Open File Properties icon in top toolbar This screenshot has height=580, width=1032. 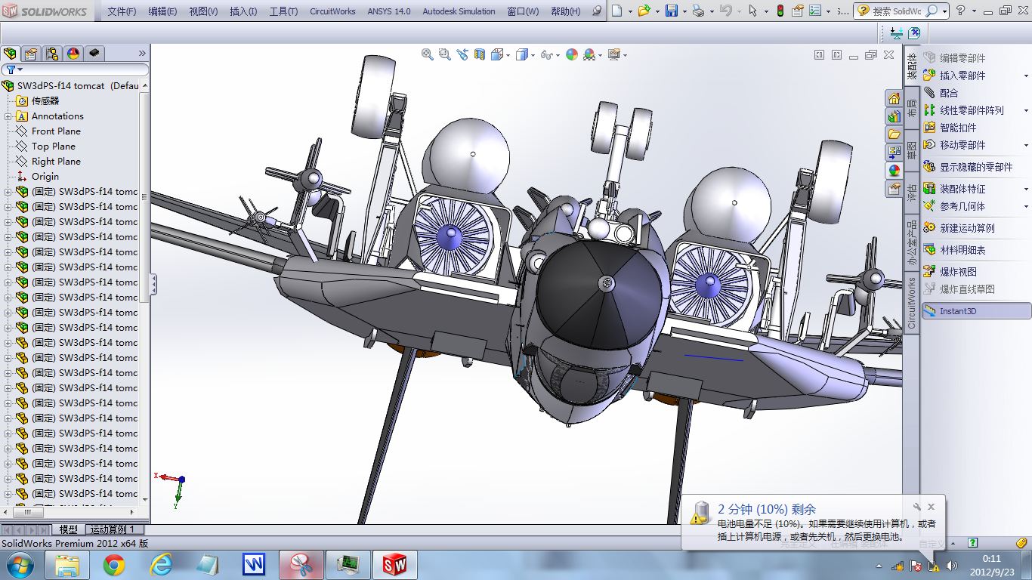pos(799,11)
